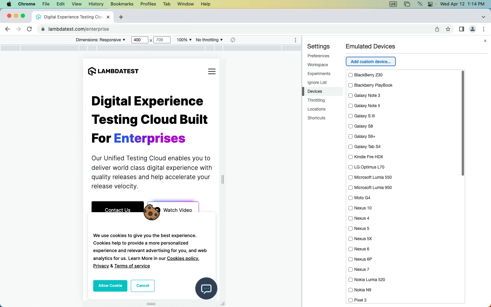Select the Throttling settings section
This screenshot has width=491, height=307.
click(316, 100)
